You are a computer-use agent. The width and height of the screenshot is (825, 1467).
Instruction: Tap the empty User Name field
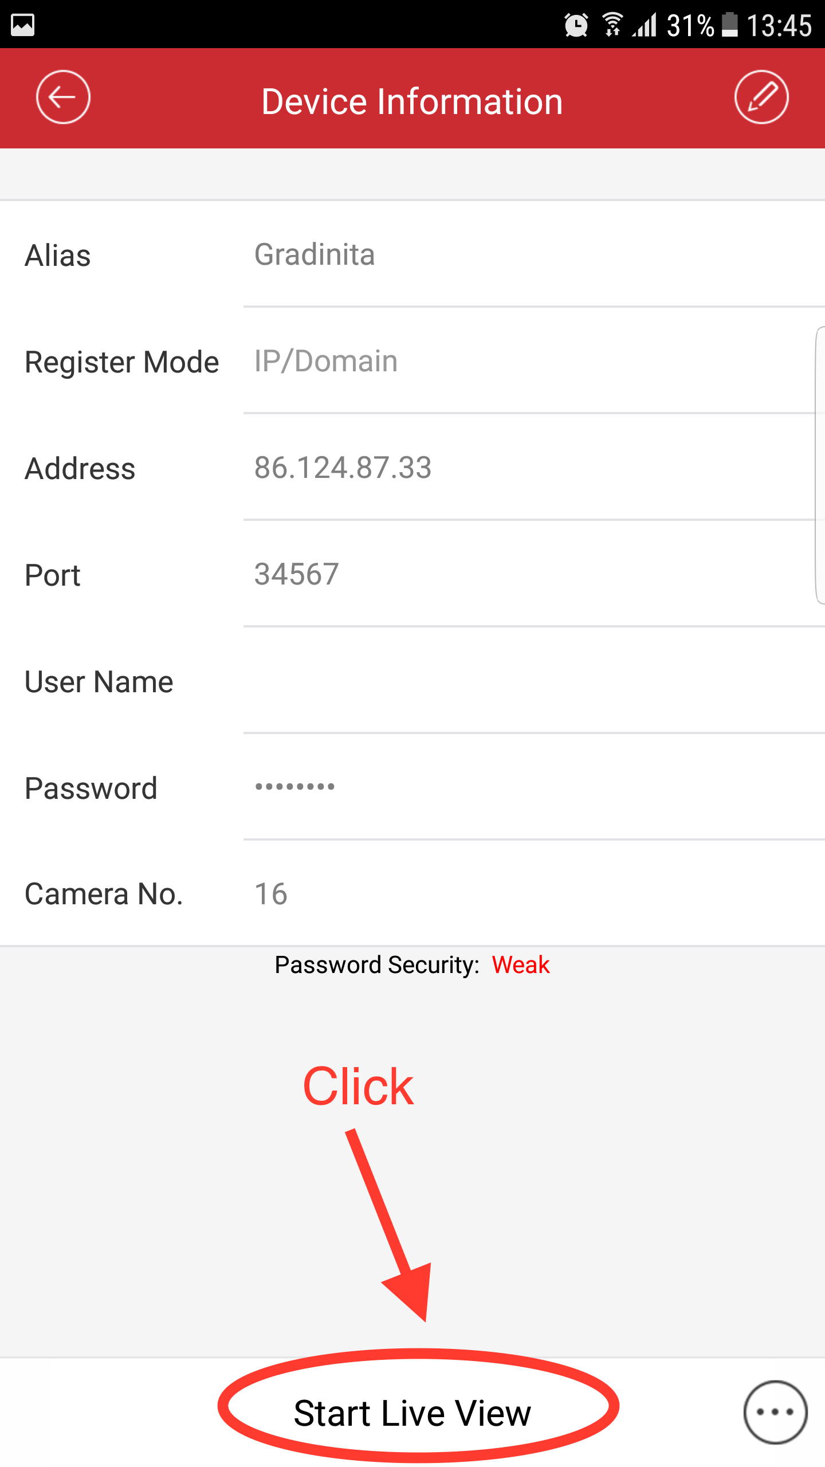pyautogui.click(x=534, y=681)
